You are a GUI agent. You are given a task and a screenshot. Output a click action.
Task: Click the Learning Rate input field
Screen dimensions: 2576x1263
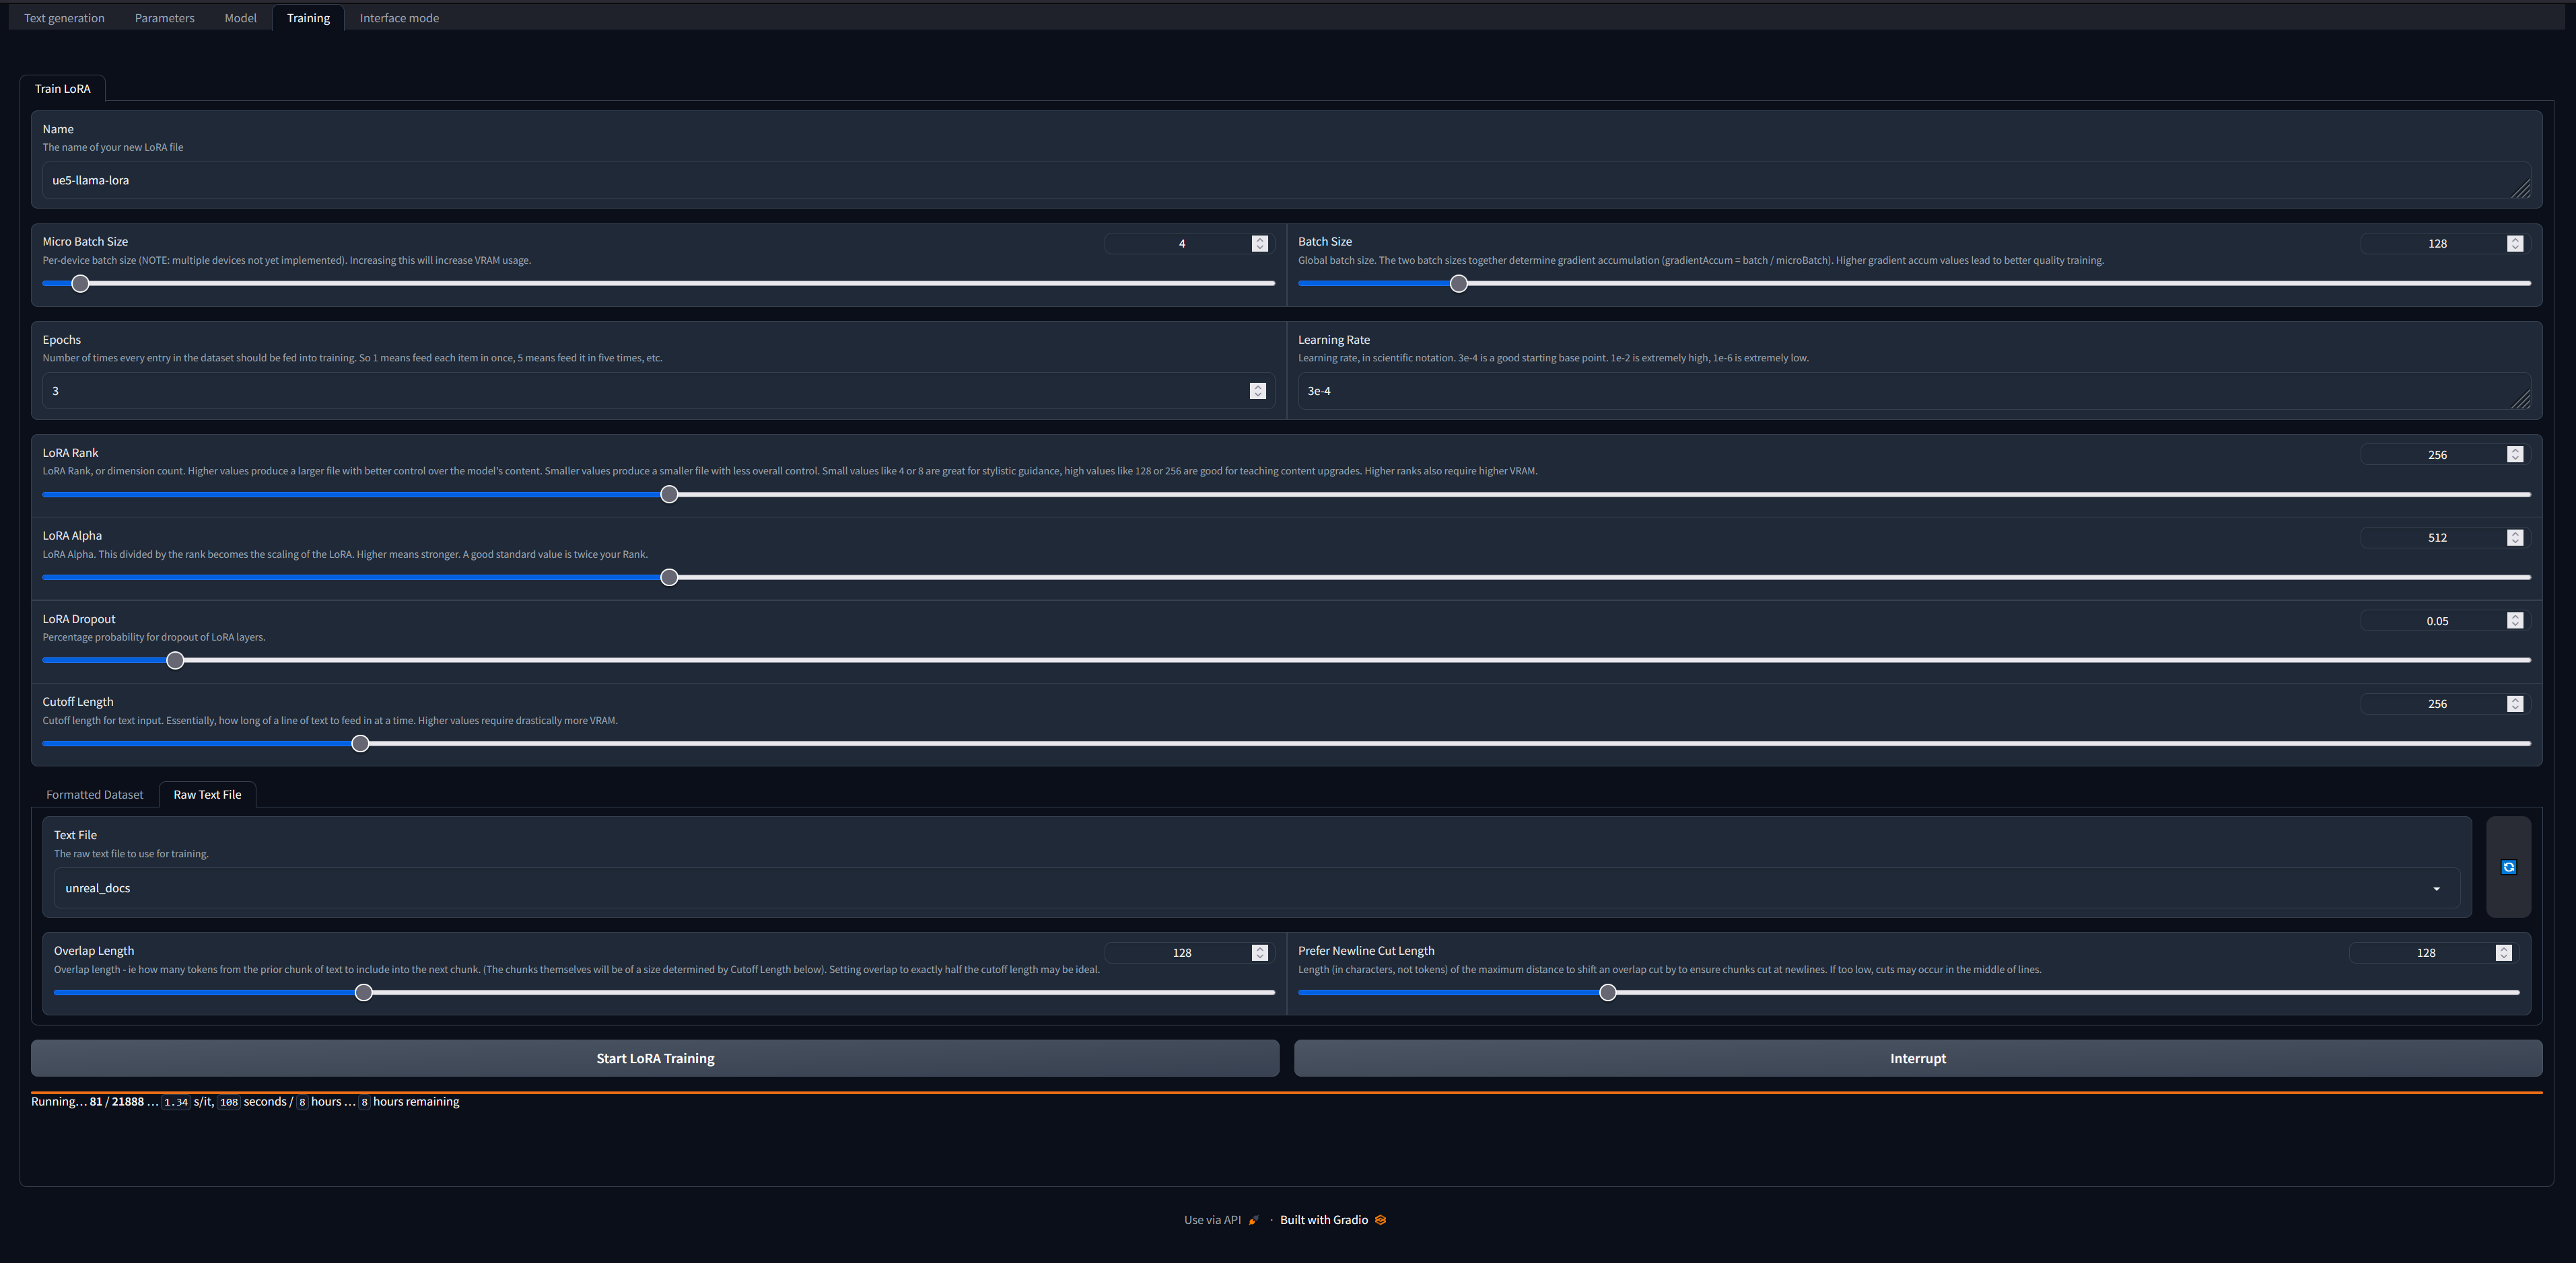[x=1900, y=391]
